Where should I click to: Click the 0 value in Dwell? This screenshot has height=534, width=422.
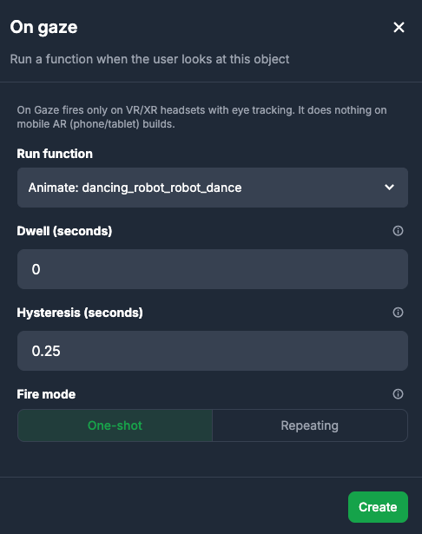36,269
